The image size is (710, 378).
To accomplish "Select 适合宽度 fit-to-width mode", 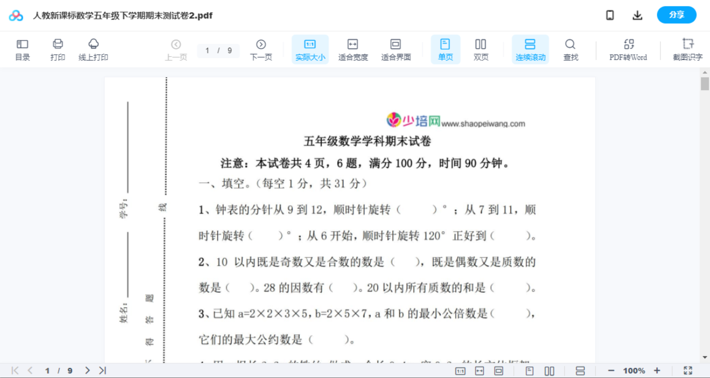I will click(353, 49).
